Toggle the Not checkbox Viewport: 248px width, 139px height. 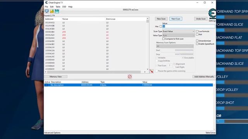tap(197, 34)
